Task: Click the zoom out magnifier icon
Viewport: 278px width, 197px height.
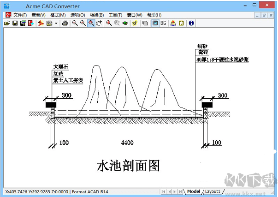Action: point(75,23)
